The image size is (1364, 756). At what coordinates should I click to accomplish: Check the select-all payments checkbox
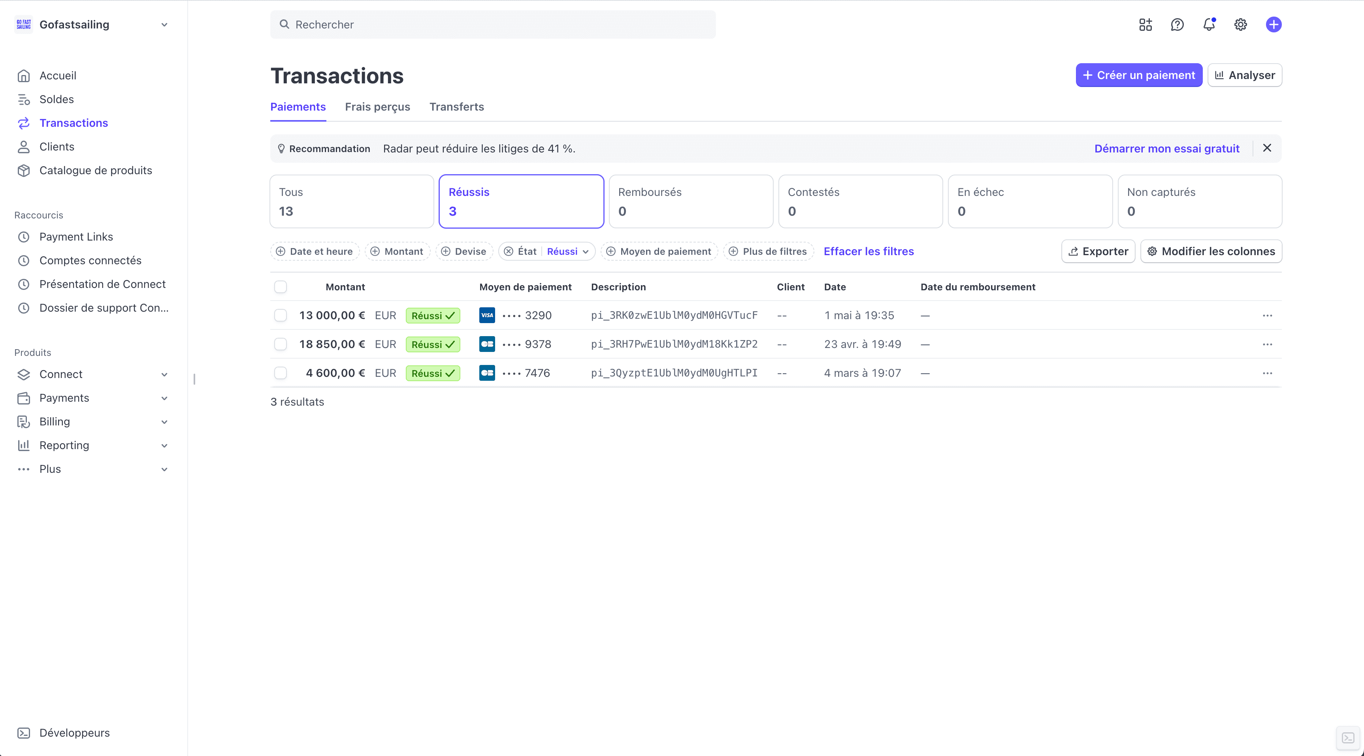coord(281,287)
